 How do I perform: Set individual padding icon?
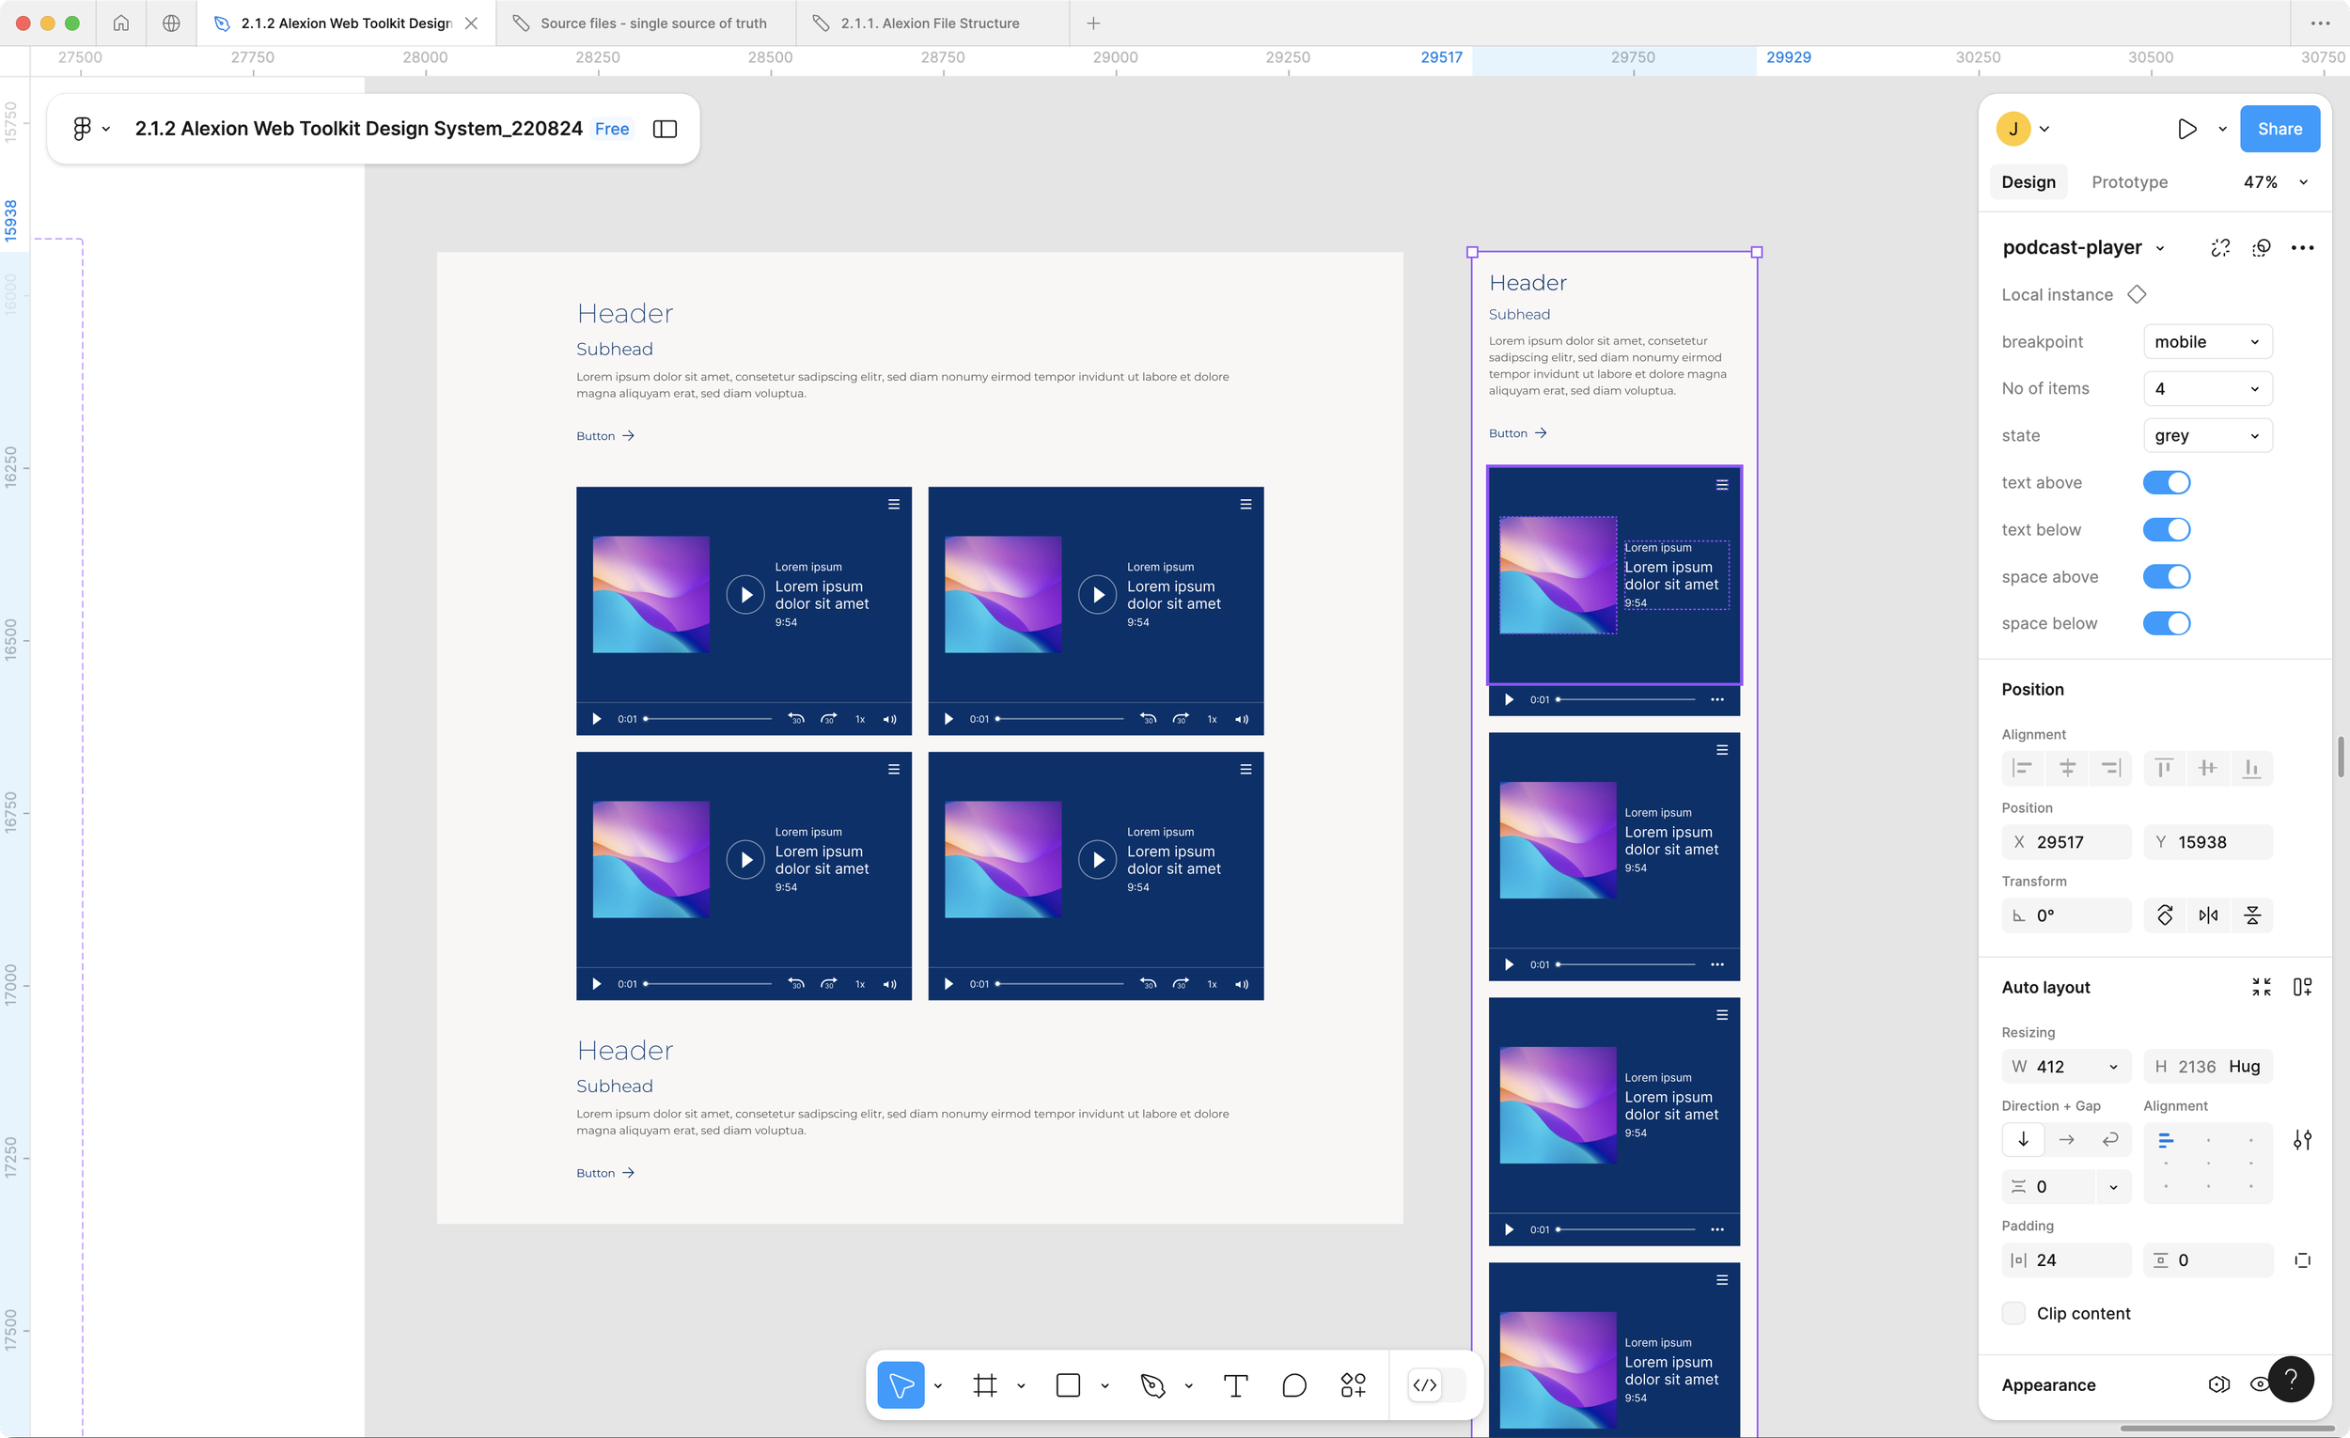point(2302,1259)
